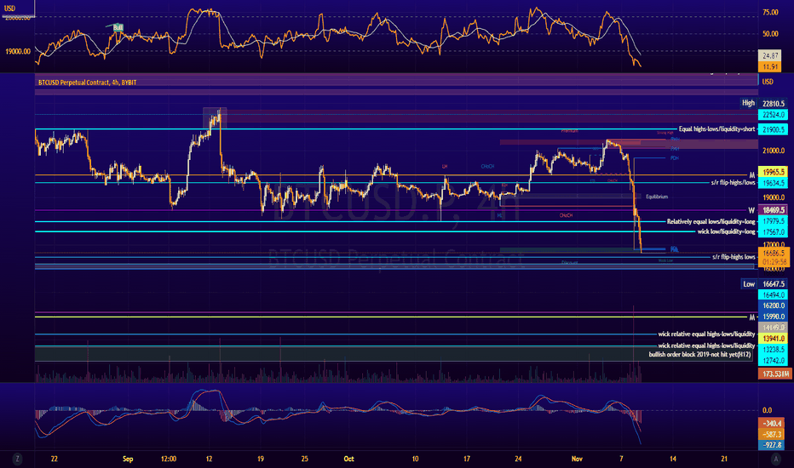The height and width of the screenshot is (468, 794).
Task: Select the chart title BTCUSD Perpetual Contract, 4h, BYBIT
Action: tap(87, 82)
